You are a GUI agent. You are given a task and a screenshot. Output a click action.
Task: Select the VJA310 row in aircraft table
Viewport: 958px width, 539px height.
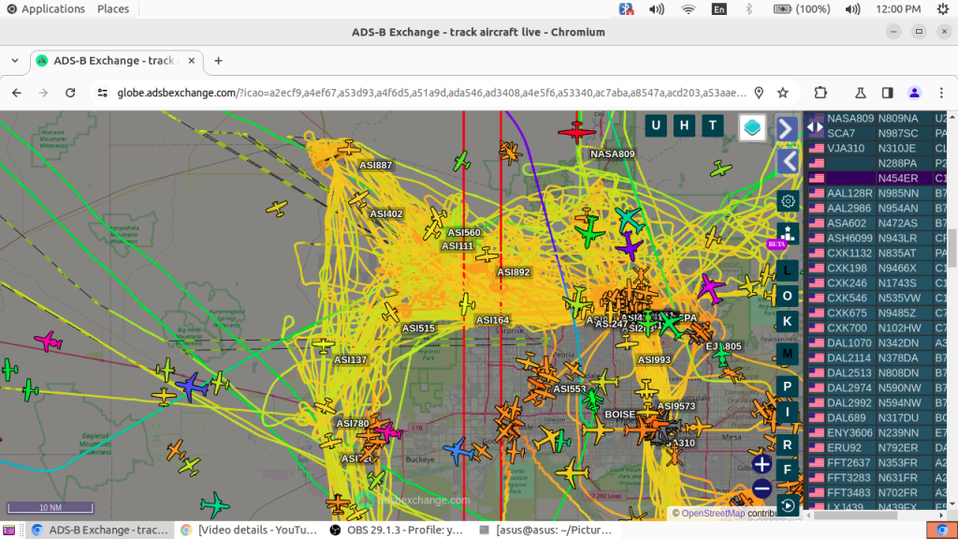[x=878, y=149]
